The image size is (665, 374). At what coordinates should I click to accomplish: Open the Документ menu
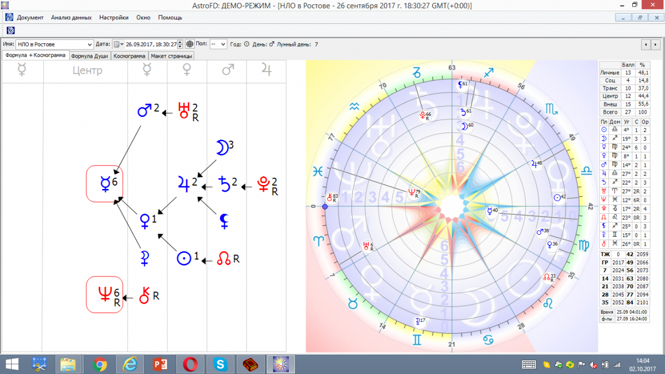[30, 17]
